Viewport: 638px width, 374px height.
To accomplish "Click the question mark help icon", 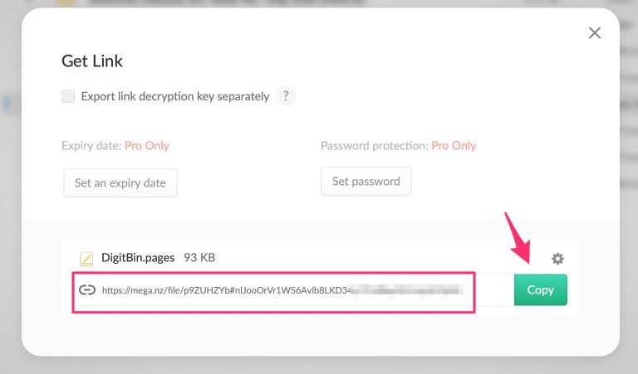I will tap(286, 96).
